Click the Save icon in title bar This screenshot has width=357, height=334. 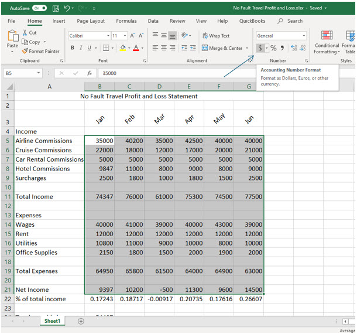pyautogui.click(x=56, y=8)
